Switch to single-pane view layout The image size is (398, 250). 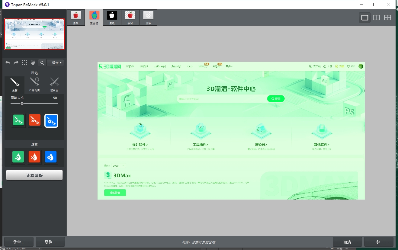click(365, 18)
